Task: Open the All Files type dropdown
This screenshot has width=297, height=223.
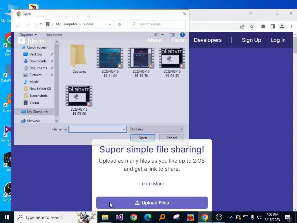Action: pos(157,129)
